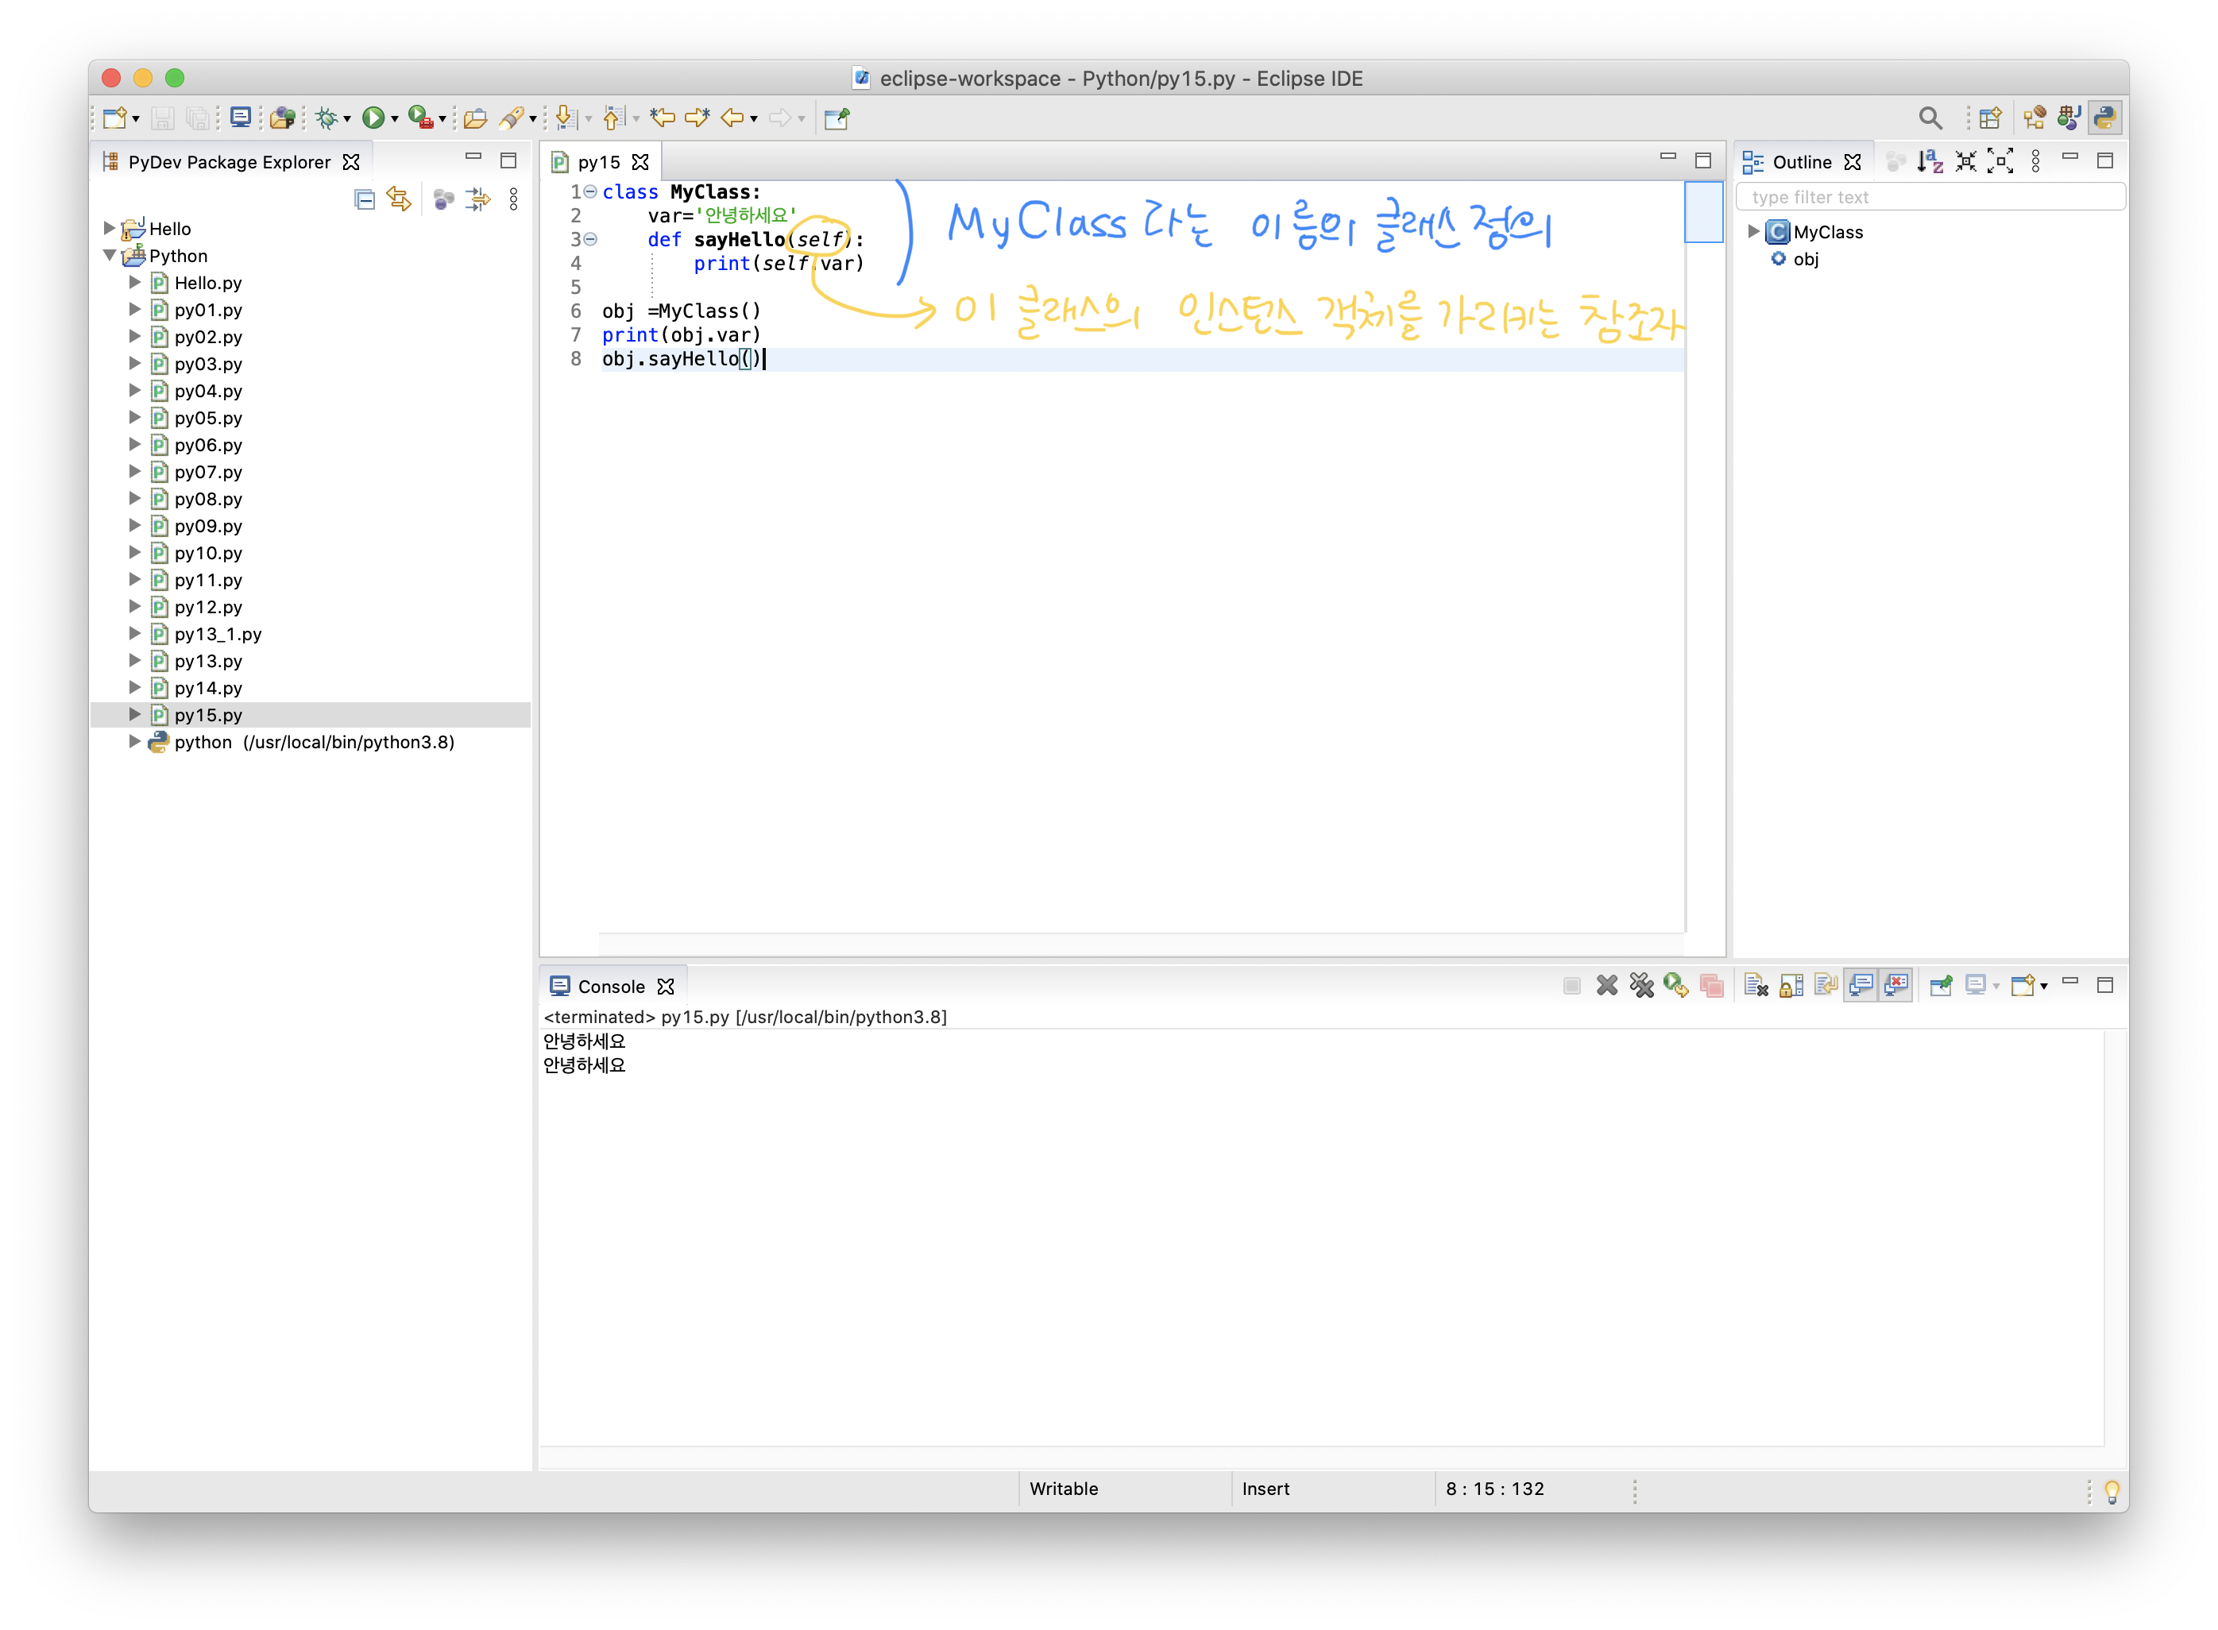Switch to the Java EE perspective icon
The width and height of the screenshot is (2218, 1630).
2034,118
